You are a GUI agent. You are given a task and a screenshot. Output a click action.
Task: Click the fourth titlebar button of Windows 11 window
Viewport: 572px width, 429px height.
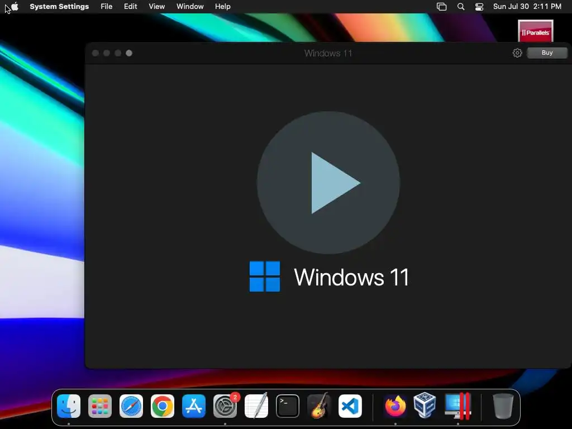point(129,53)
